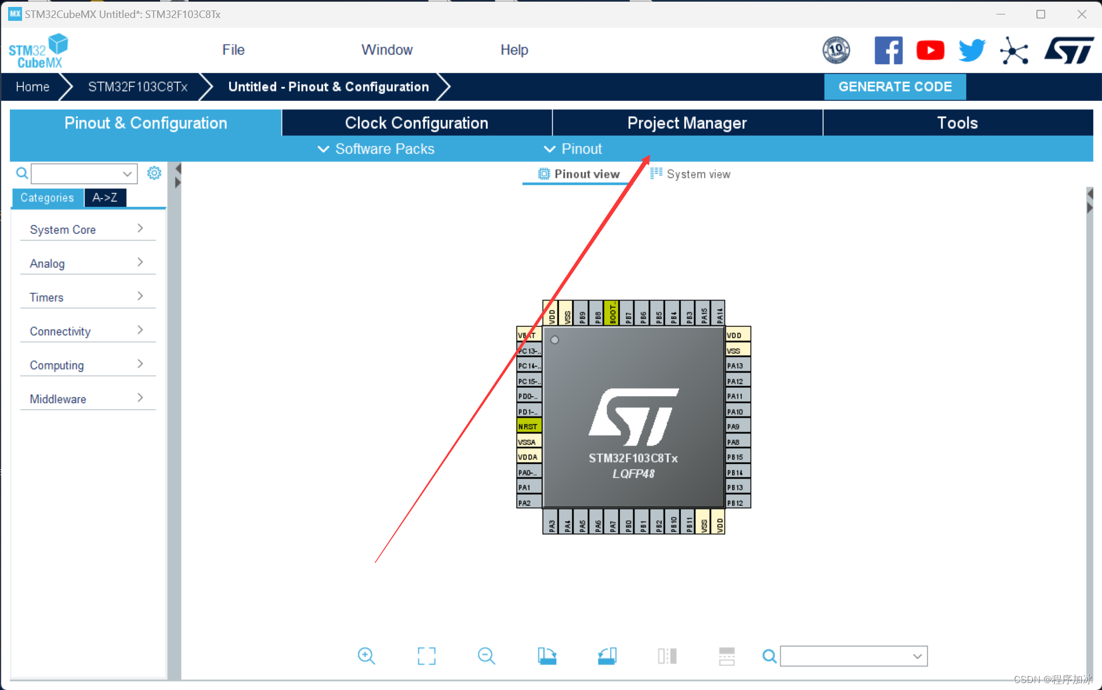The height and width of the screenshot is (690, 1102).
Task: Open the Software Packs dropdown
Action: [x=375, y=149]
